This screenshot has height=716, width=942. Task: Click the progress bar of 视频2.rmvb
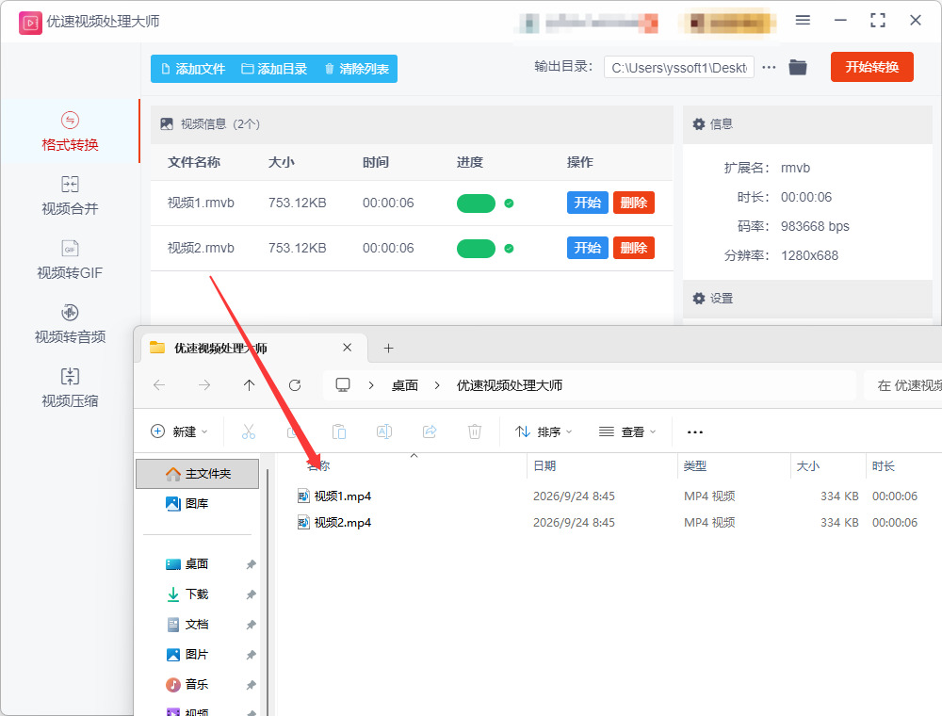(476, 248)
